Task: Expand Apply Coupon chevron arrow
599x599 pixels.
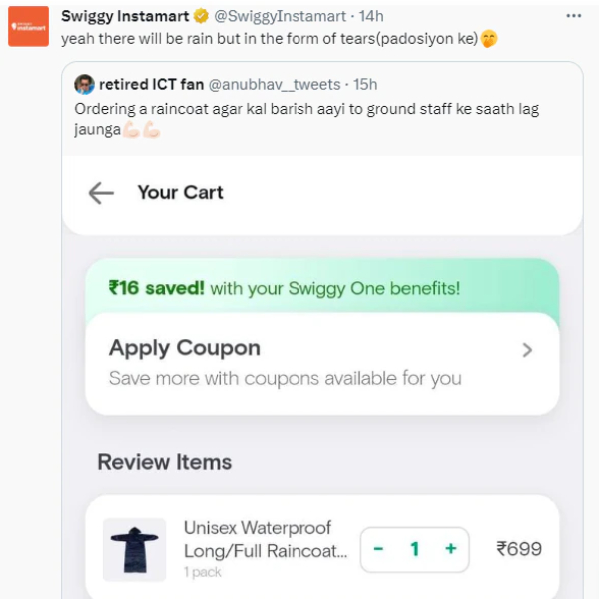Action: coord(527,350)
